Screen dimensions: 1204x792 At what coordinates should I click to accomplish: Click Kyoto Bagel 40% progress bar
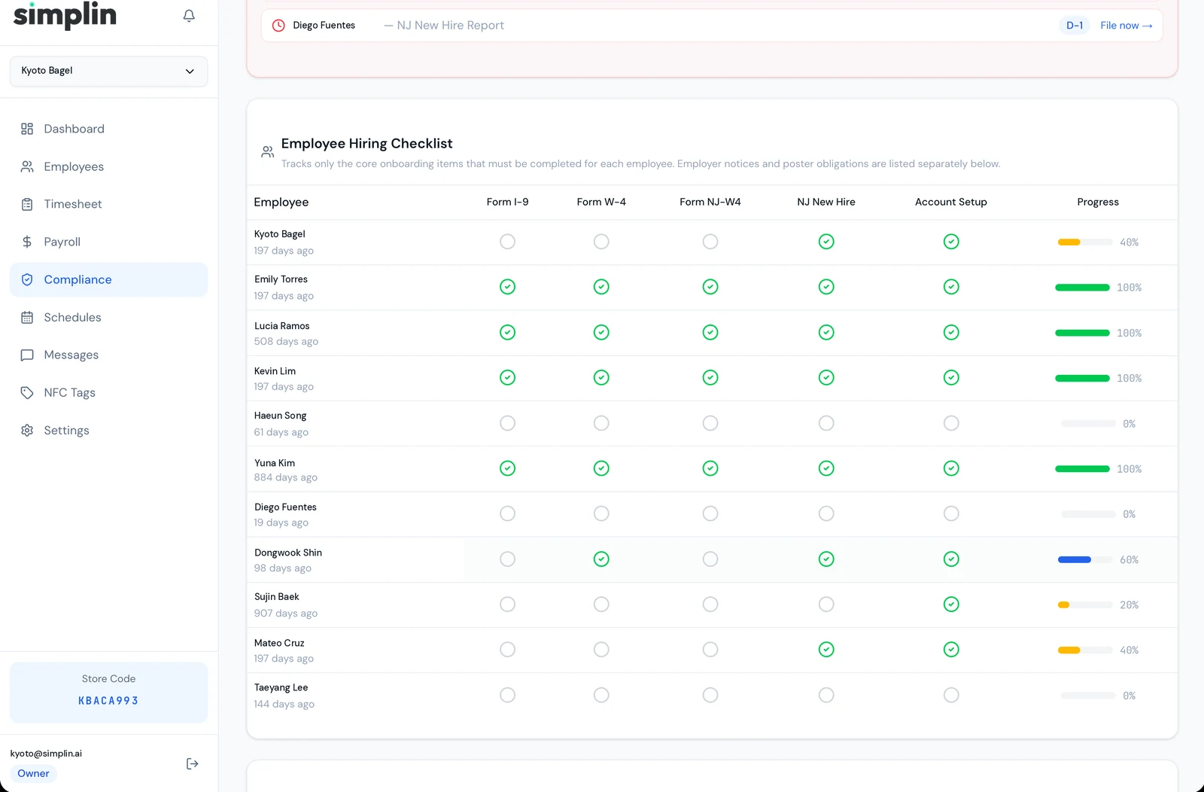[x=1085, y=242]
